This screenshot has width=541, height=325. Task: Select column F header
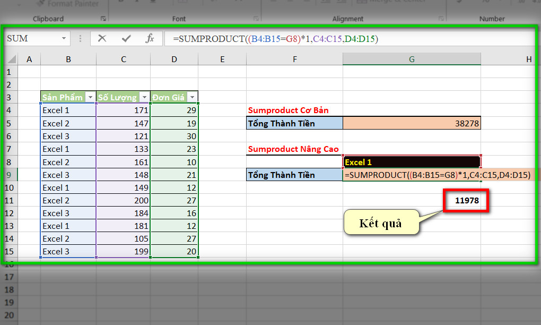[x=295, y=59]
